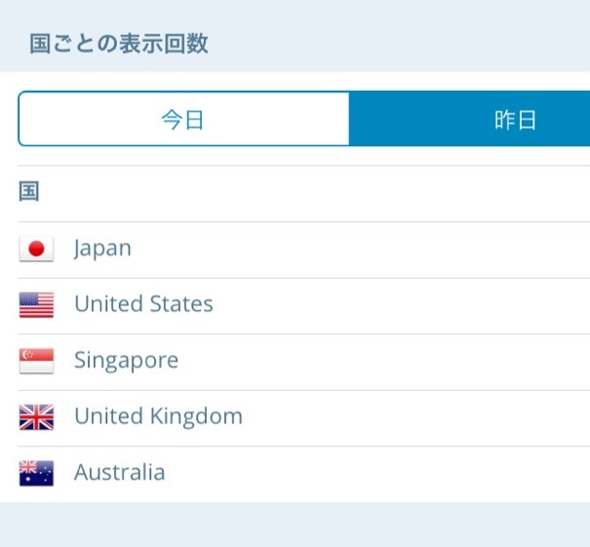
Task: Click the United States flag icon
Action: pyautogui.click(x=36, y=305)
